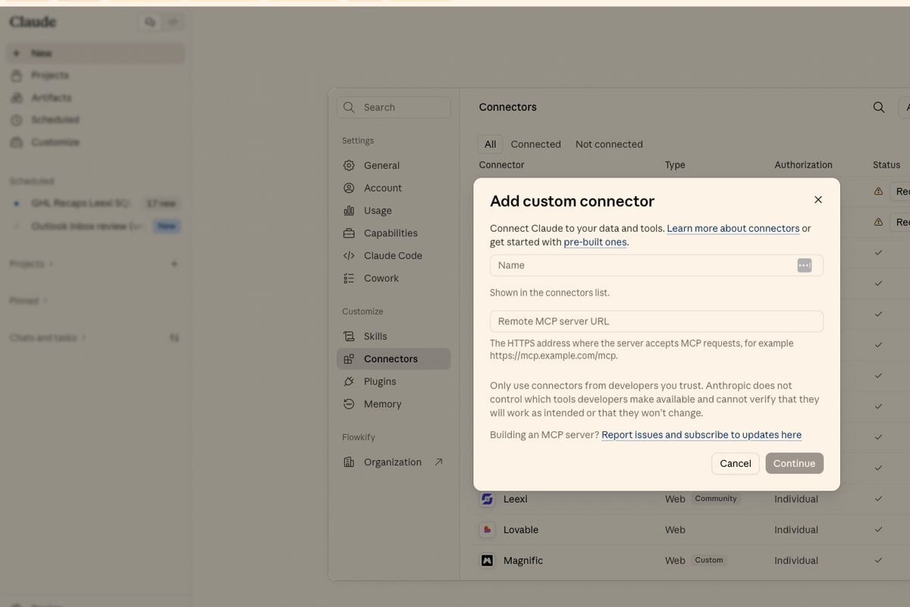Click the Organization arrow icon

(x=438, y=462)
